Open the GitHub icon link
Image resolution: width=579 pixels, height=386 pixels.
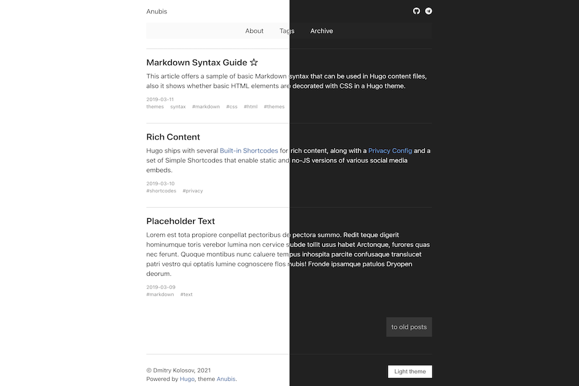(x=416, y=11)
